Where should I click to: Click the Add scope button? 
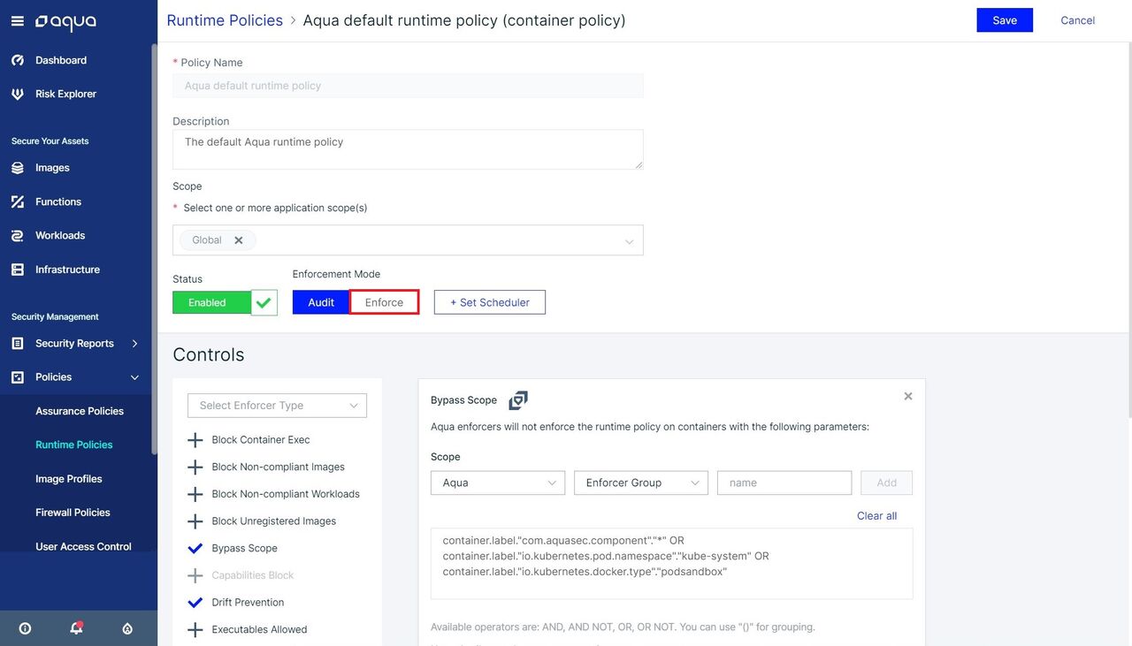[887, 483]
